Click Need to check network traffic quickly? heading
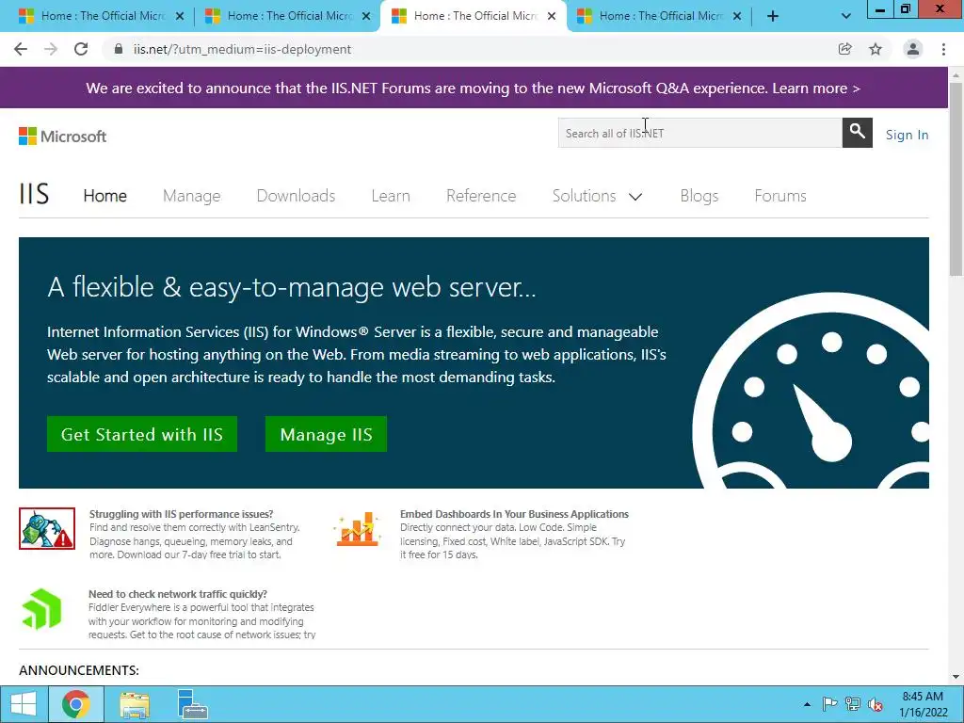 178,594
